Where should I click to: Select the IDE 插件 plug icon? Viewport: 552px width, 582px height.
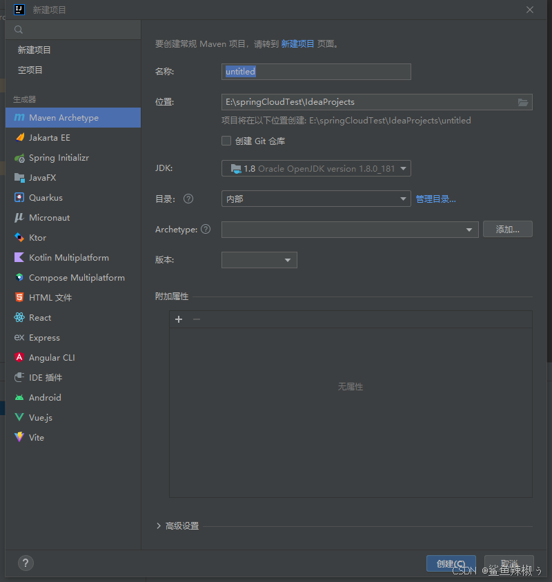click(19, 377)
